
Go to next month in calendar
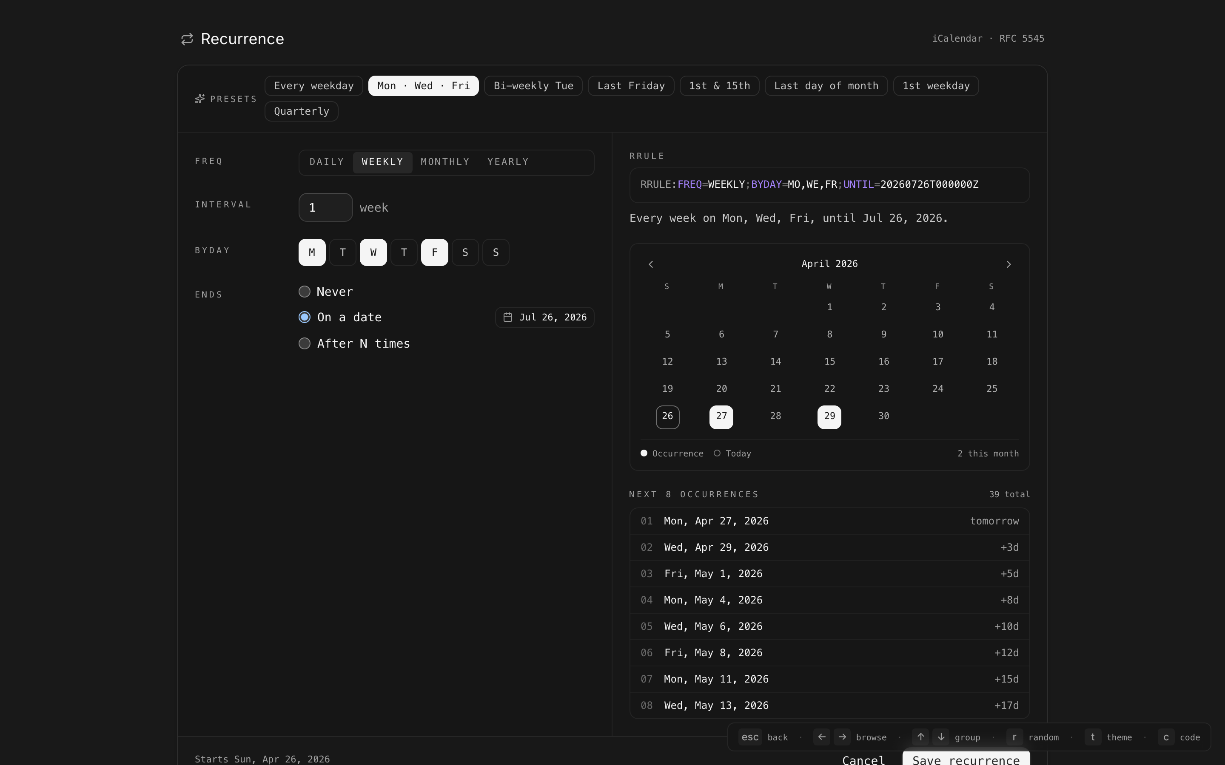tap(1008, 264)
